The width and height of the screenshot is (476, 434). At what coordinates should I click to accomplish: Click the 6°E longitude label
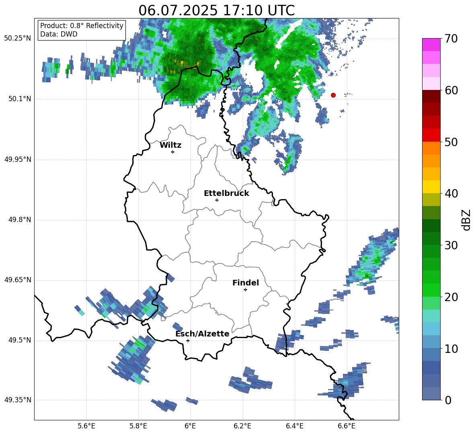tap(190, 426)
